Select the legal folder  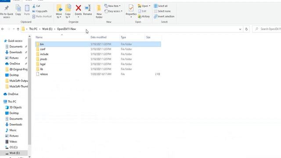click(98, 64)
